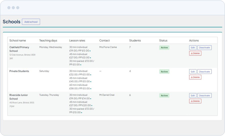The image size is (225, 136).
Task: Deactivate Oakfield Primary School
Action: tap(204, 48)
